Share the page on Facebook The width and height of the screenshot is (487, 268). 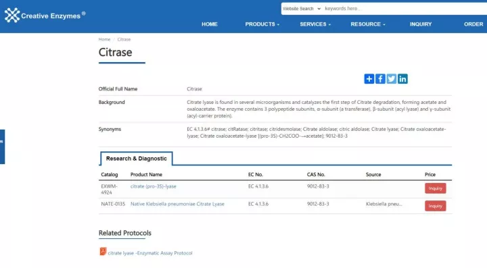(x=380, y=79)
